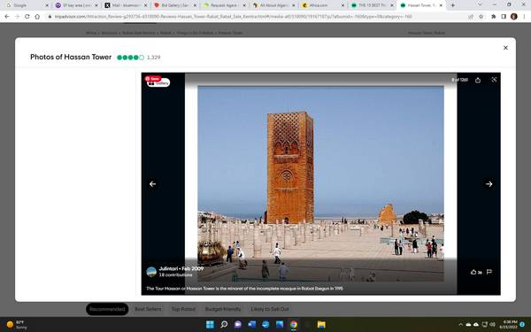Screen dimensions: 531x332
Task: Switch to the Google browser tab
Action: click(27, 5)
